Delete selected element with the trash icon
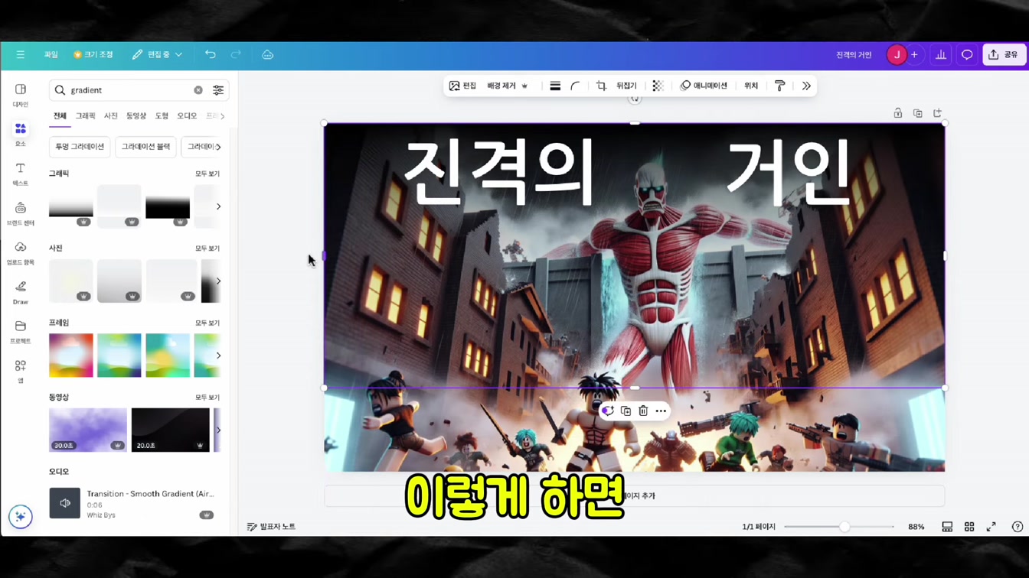 (x=643, y=411)
